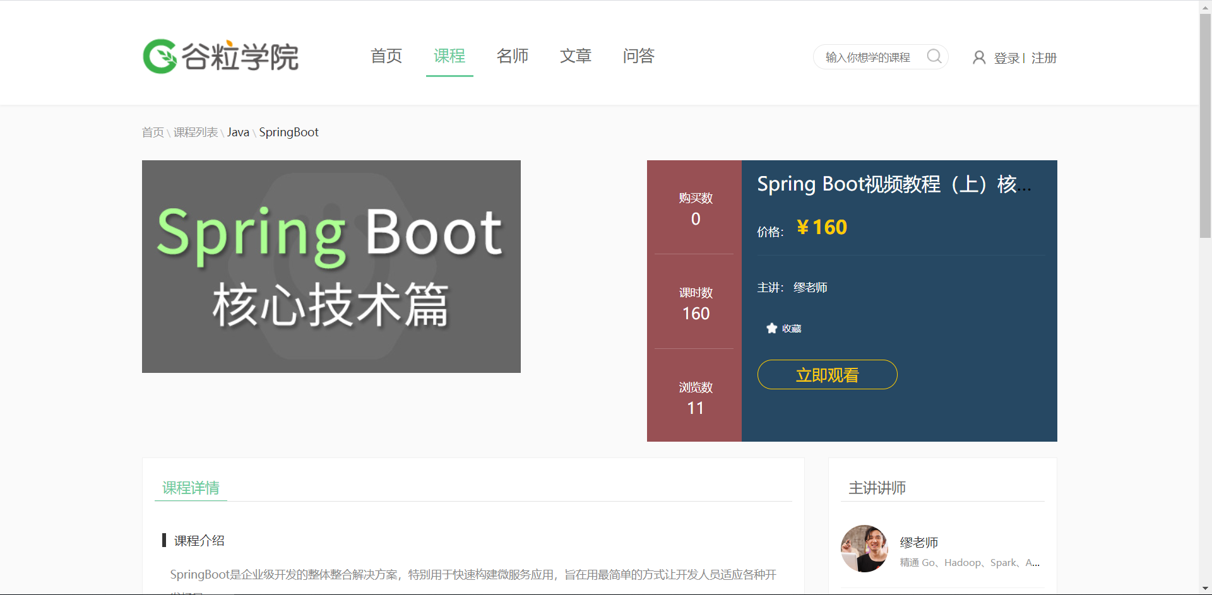Viewport: 1212px width, 595px height.
Task: Click the 缪老师 lecturer name beside 主讲
Action: tap(811, 288)
